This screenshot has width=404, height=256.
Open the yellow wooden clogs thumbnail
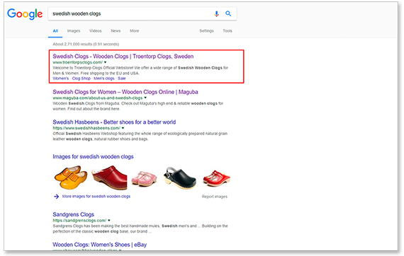71,178
